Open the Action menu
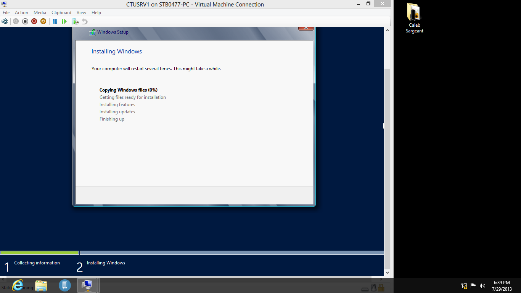Viewport: 521px width, 293px height. point(21,13)
